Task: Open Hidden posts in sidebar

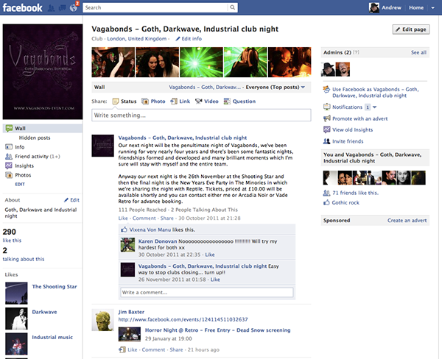Action: 35,138
